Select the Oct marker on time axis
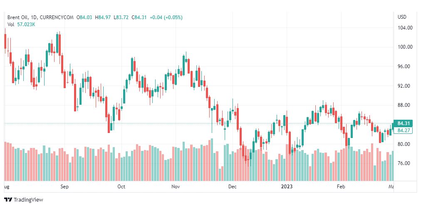This screenshot has height=207, width=421. [x=121, y=187]
